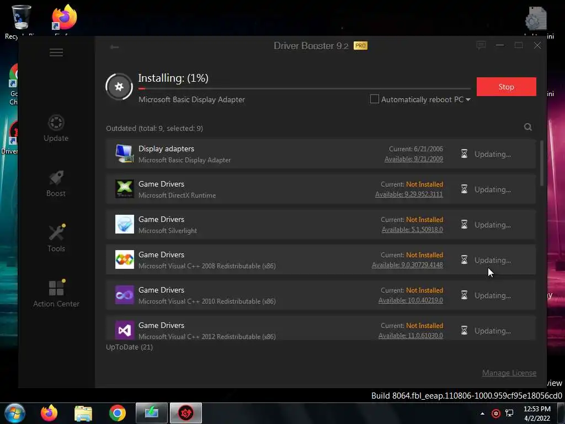
Task: Click hourglass icon on Visual C++ 2012 row
Action: [464, 331]
